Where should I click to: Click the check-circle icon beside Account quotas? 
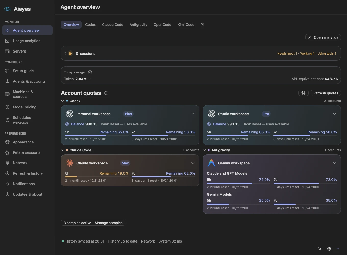tap(106, 93)
